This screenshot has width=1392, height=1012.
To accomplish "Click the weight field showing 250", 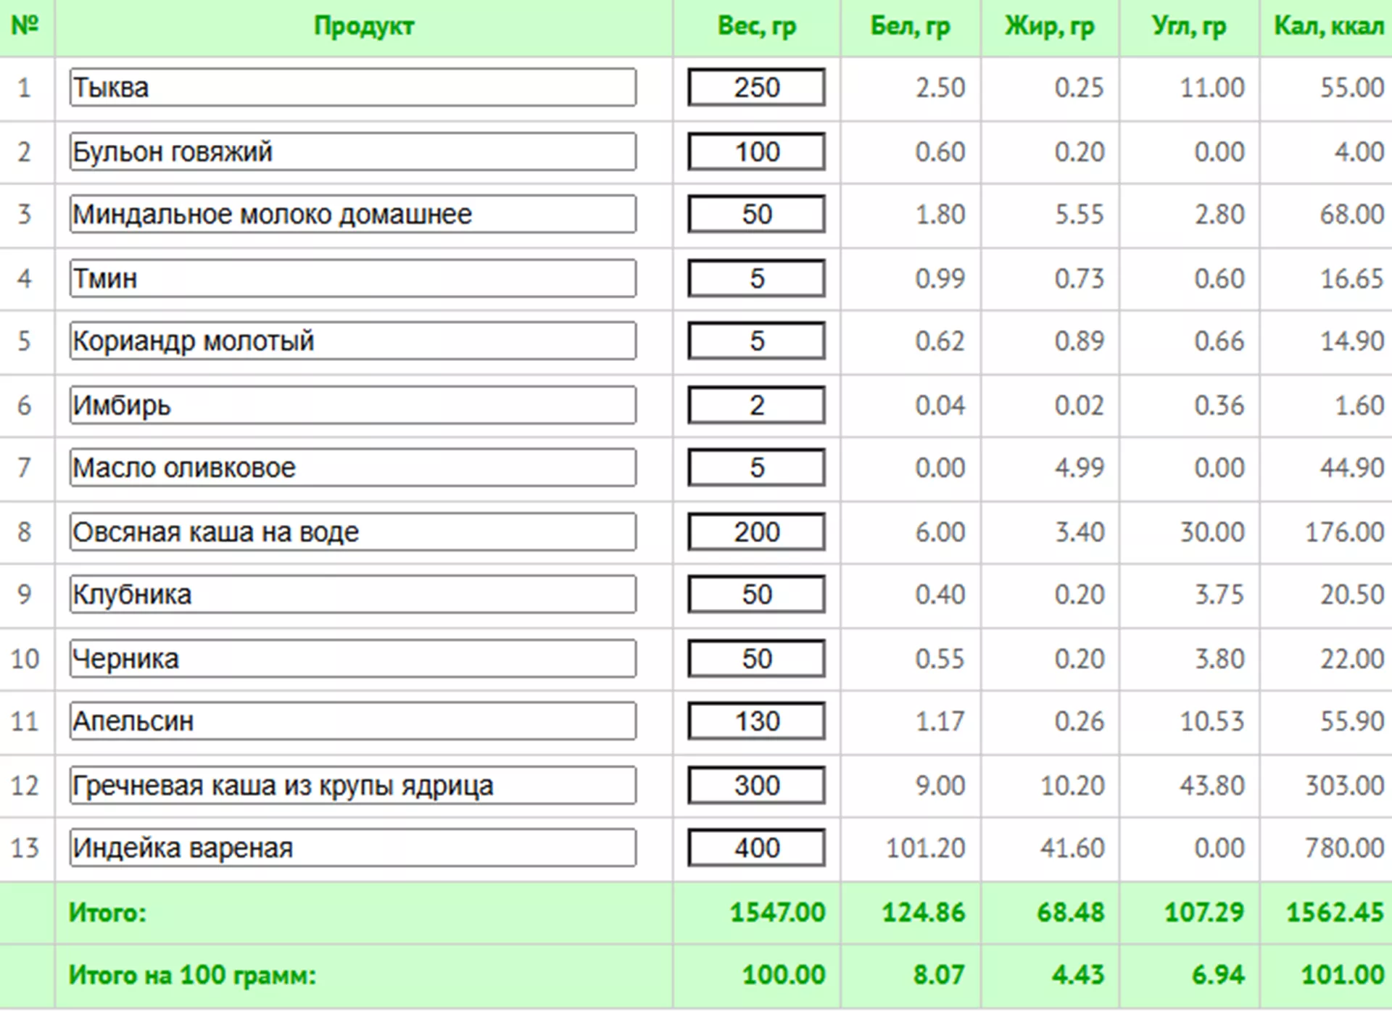I will click(x=756, y=88).
